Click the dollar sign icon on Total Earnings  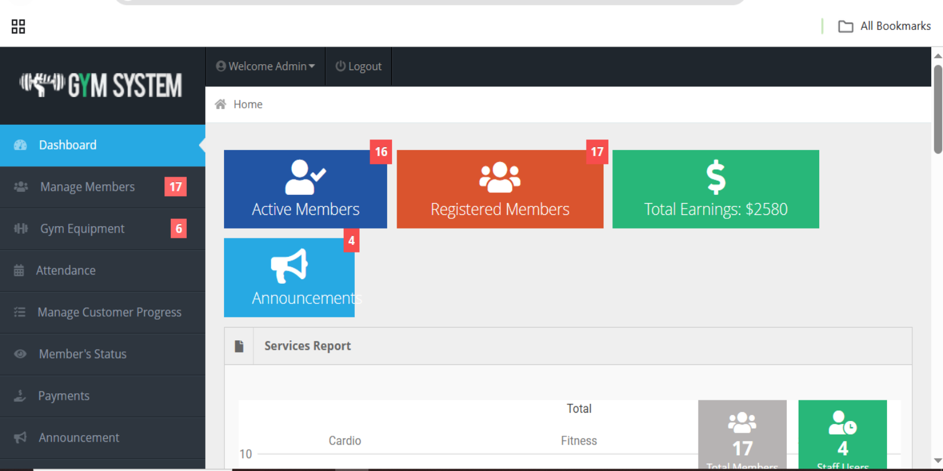(716, 177)
